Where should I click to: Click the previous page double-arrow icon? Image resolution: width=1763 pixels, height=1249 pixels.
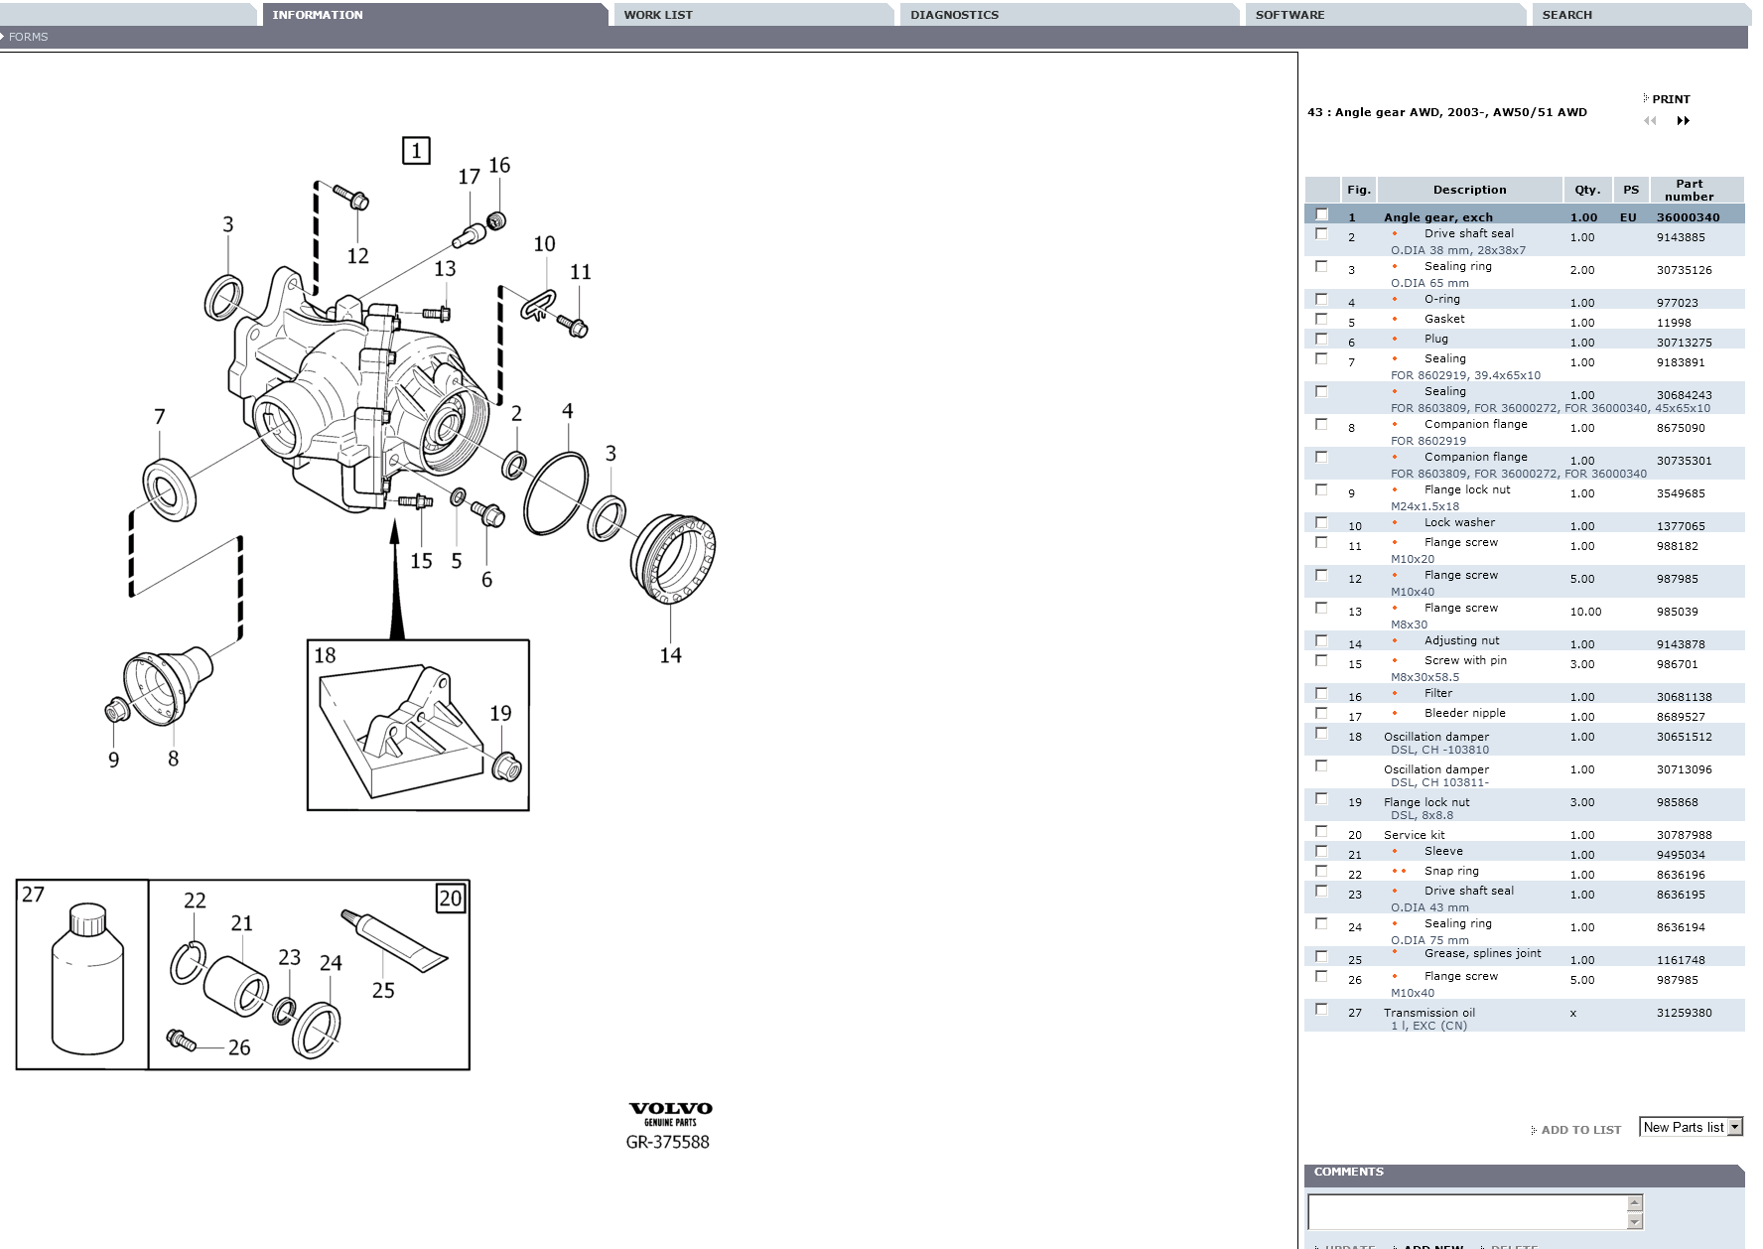(x=1650, y=121)
